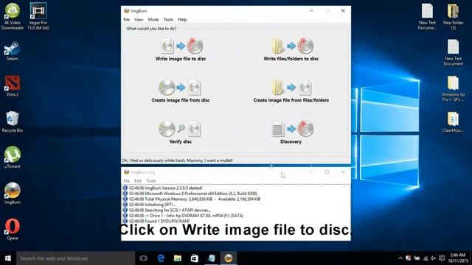The width and height of the screenshot is (472, 265).
Task: Select the ClearMusi... folder icon
Action: click(x=453, y=121)
